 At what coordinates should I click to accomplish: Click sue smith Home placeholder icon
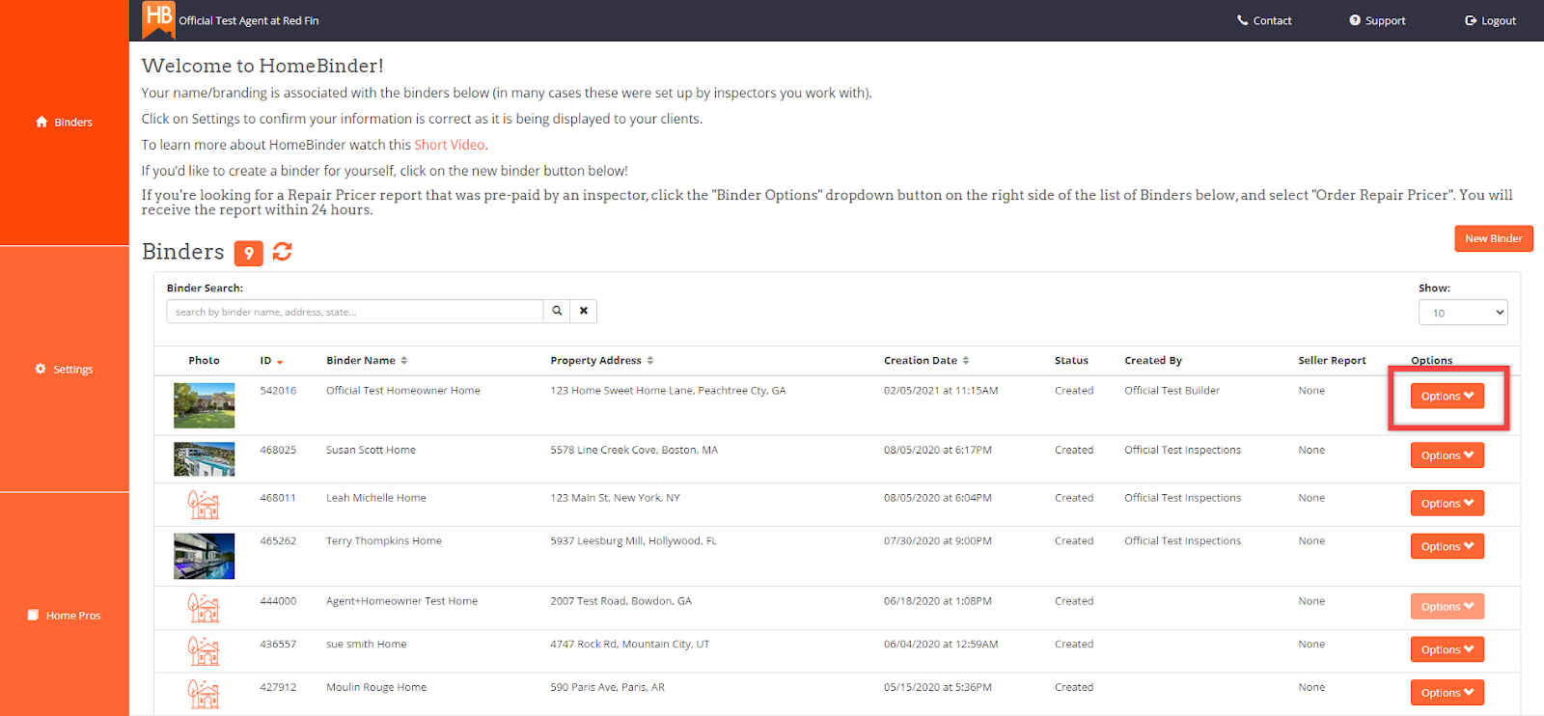click(204, 651)
